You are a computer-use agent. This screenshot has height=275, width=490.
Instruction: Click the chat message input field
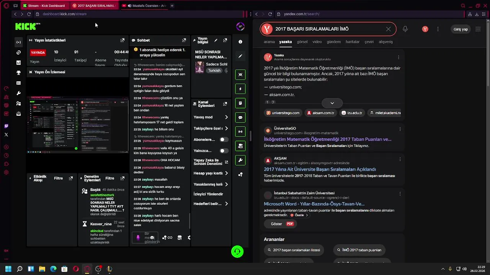click(x=145, y=238)
